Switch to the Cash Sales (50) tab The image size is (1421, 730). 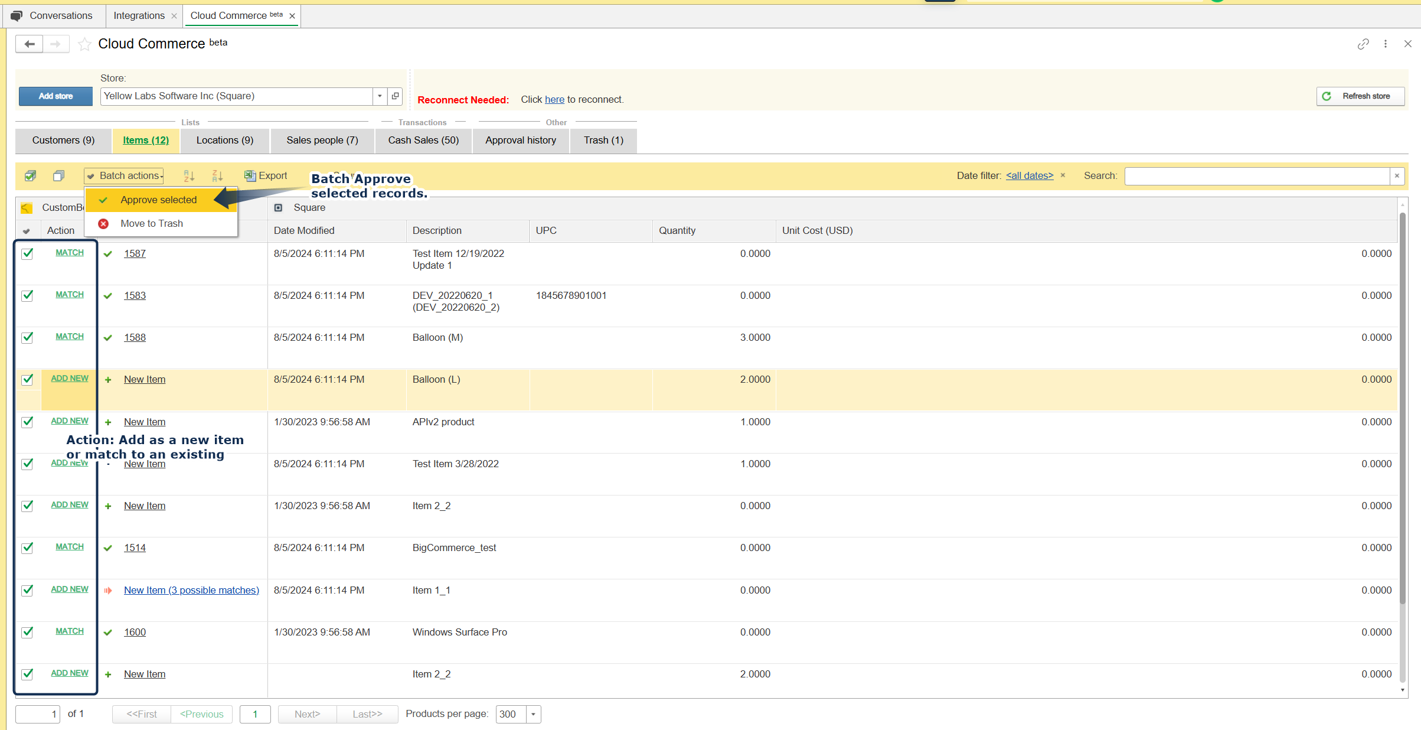423,140
